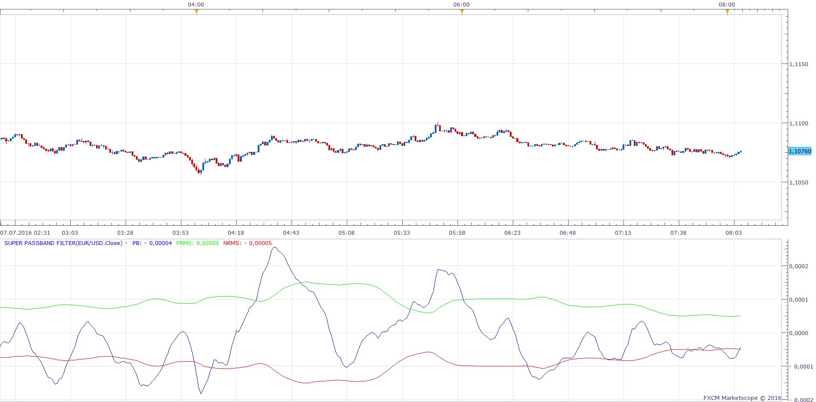Click the 0,0002 indicator axis label
Image resolution: width=816 pixels, height=402 pixels.
[x=799, y=266]
